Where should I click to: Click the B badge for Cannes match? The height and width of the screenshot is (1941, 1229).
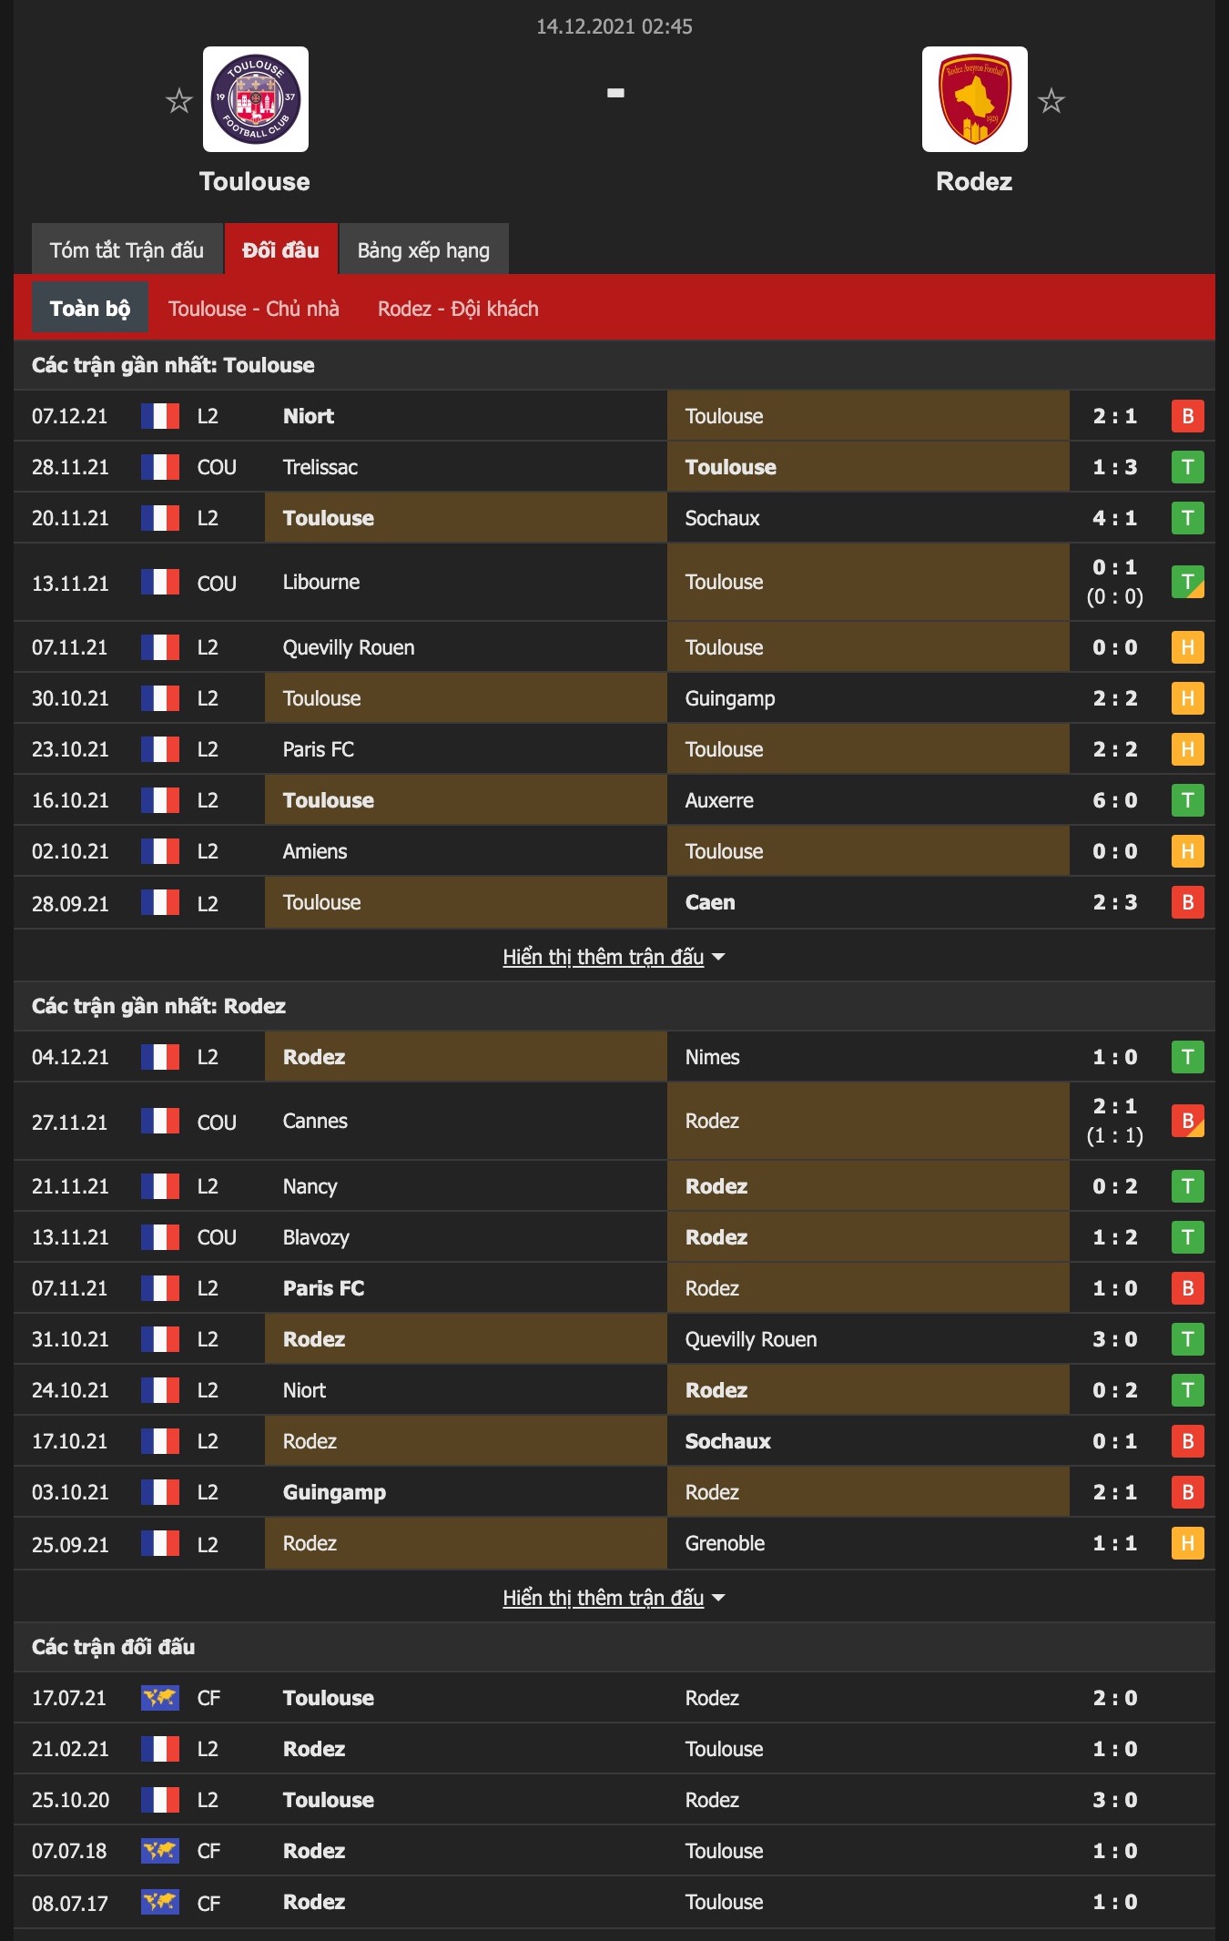1187,1121
